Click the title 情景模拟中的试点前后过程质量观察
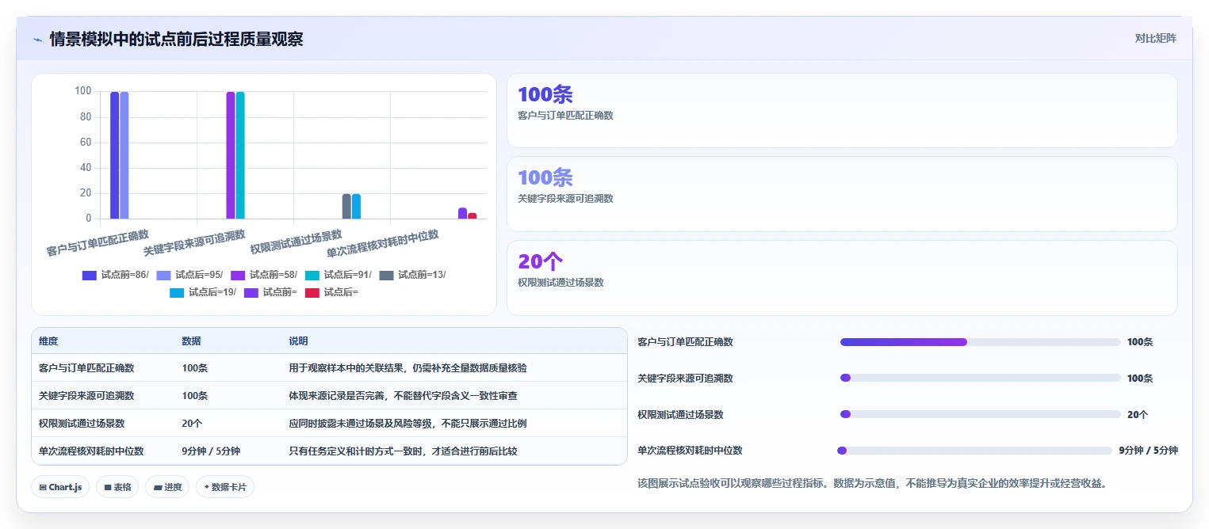1209x529 pixels. (x=176, y=40)
